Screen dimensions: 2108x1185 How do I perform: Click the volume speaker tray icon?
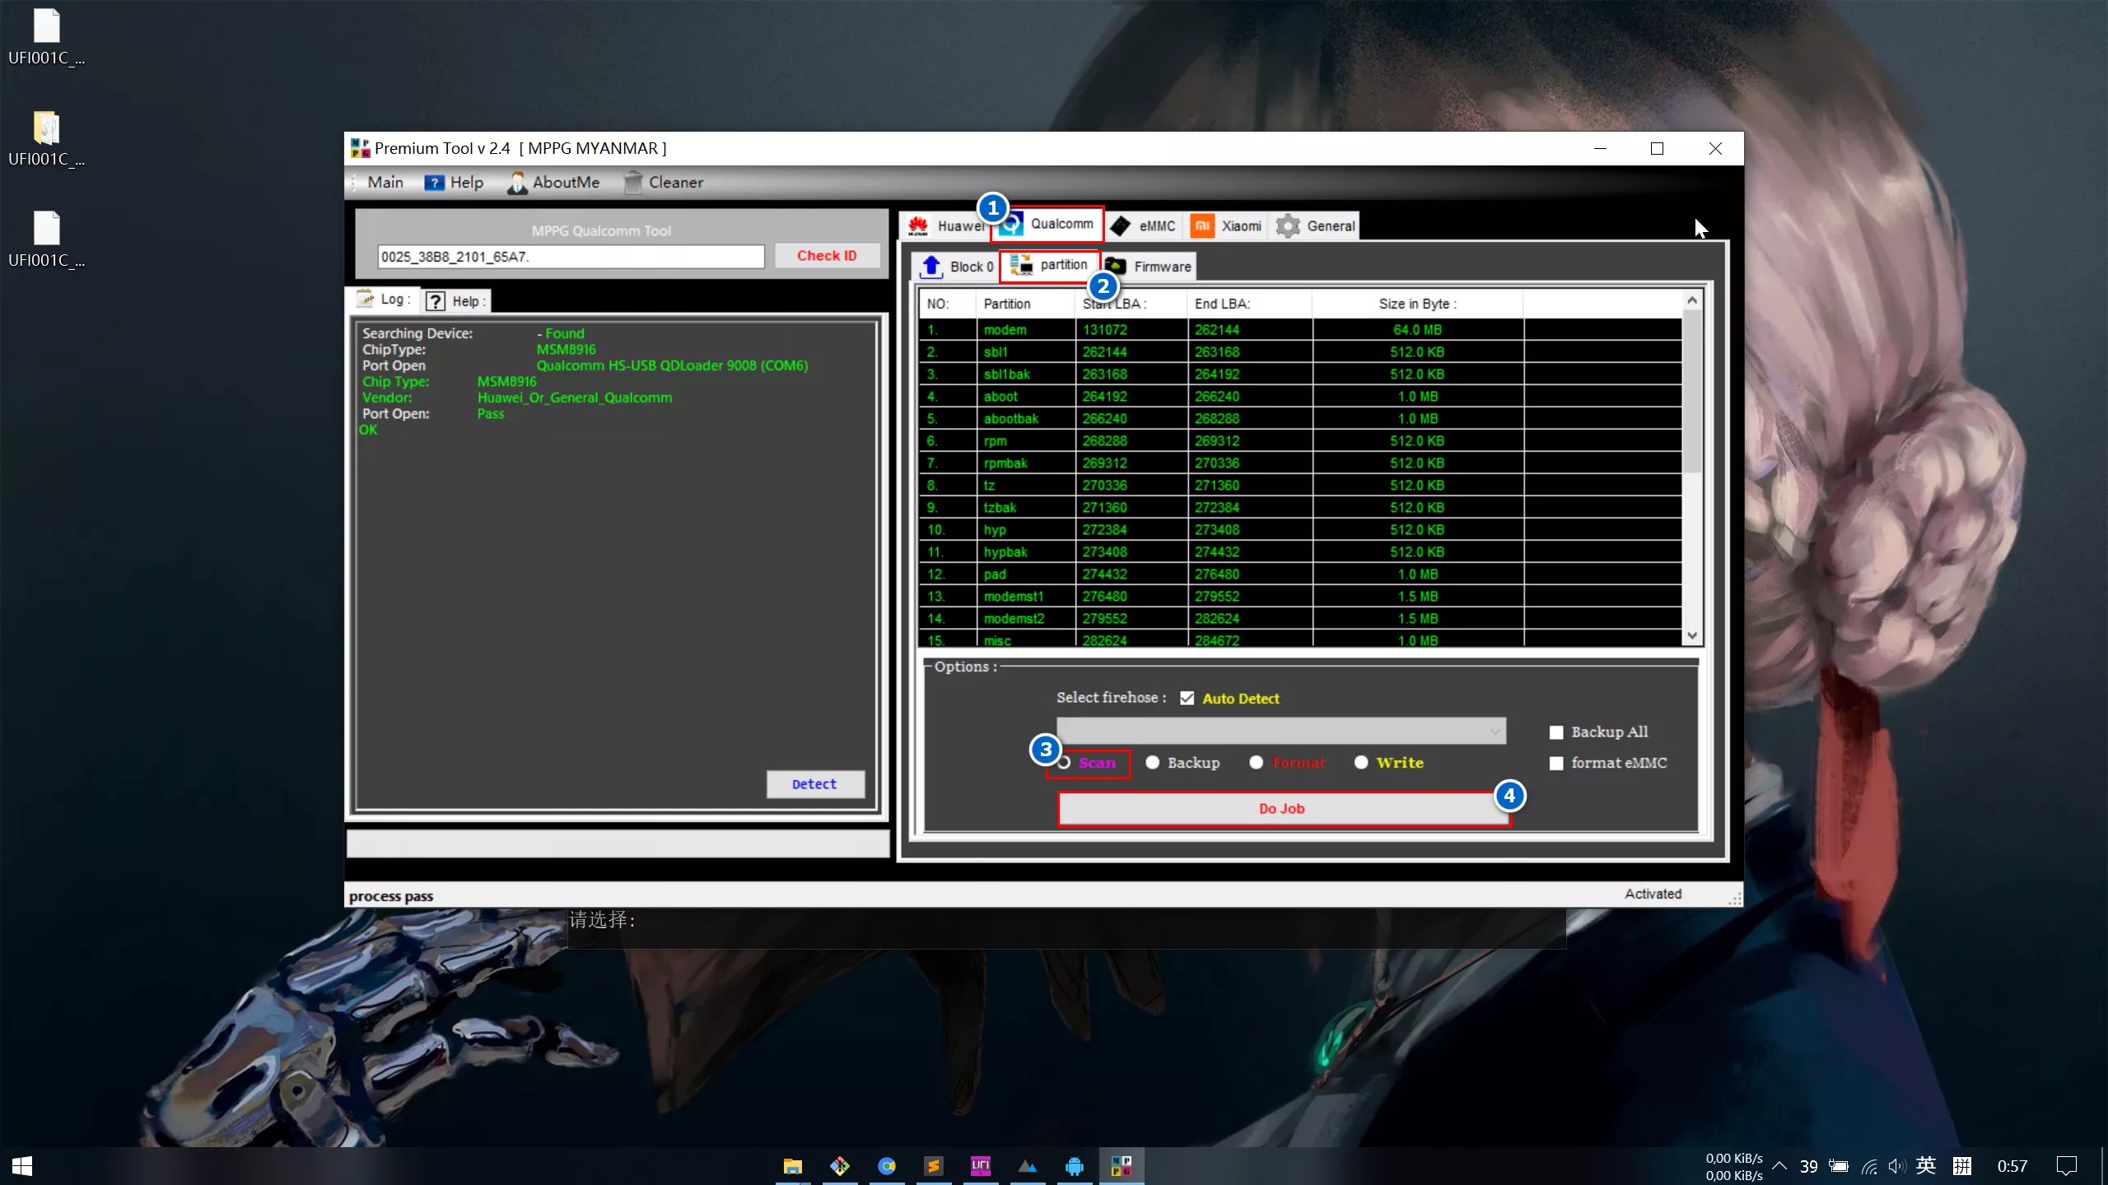click(1897, 1166)
